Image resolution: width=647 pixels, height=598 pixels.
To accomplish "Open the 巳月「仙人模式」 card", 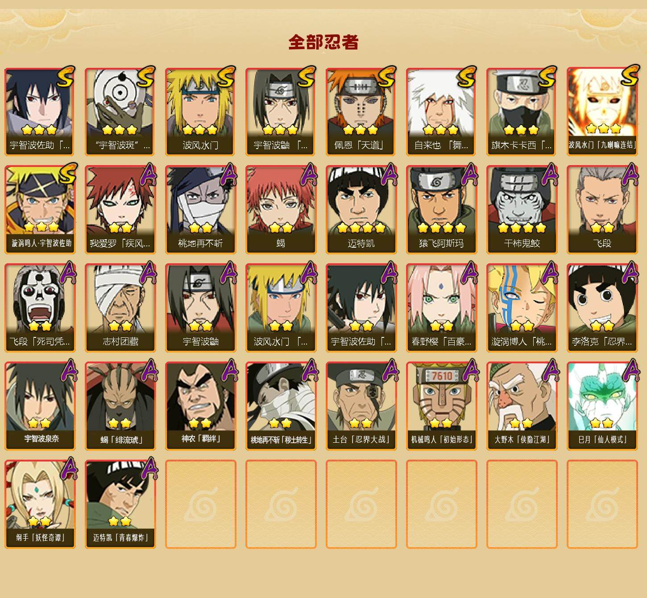I will pos(602,406).
